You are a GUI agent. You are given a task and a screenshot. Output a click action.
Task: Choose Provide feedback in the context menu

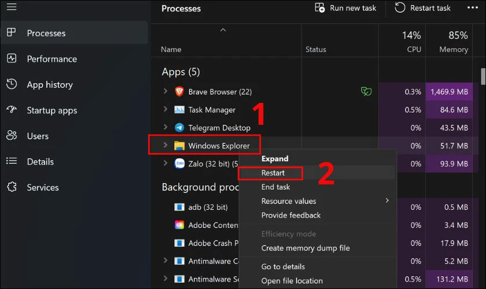point(290,215)
